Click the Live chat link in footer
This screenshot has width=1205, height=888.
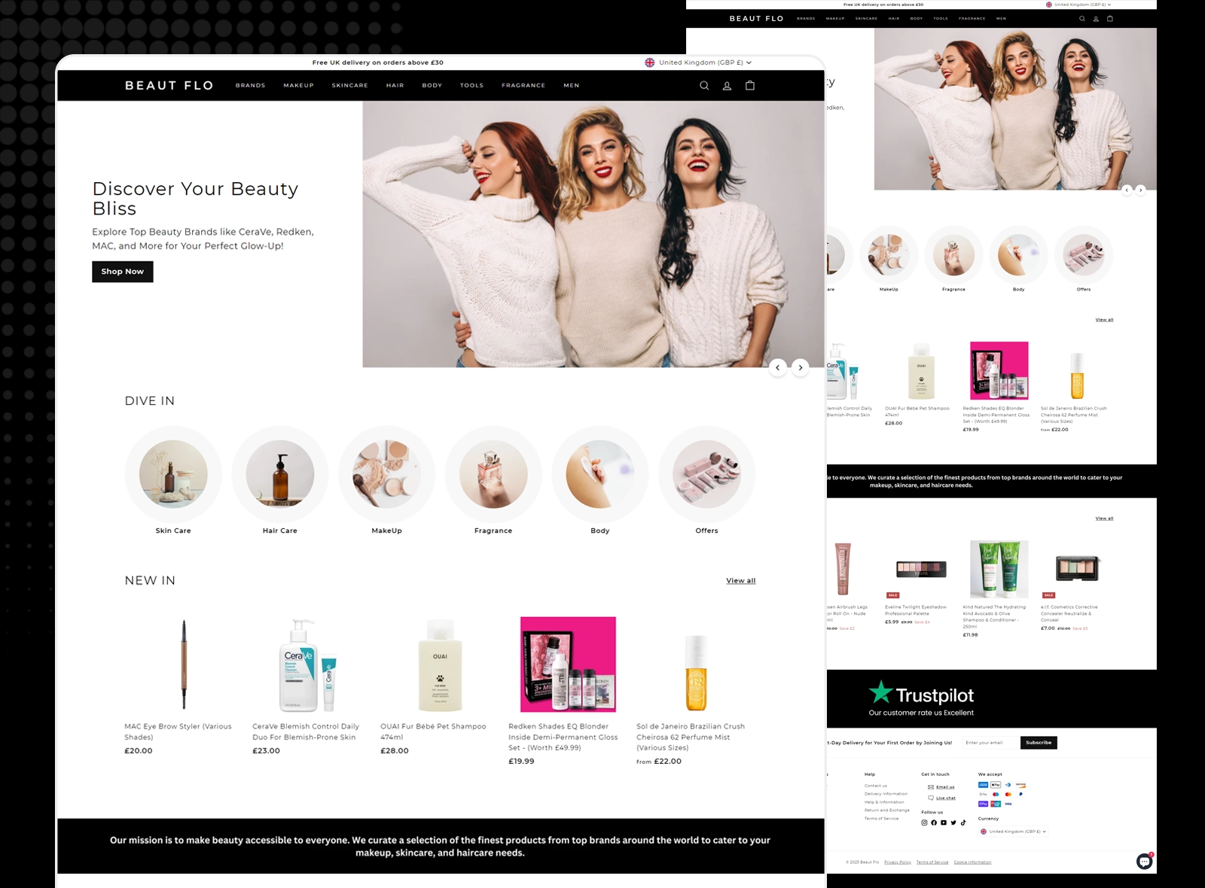click(x=946, y=798)
